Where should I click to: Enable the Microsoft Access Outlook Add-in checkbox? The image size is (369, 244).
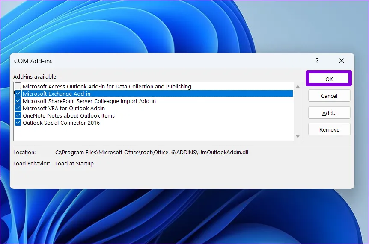18,86
